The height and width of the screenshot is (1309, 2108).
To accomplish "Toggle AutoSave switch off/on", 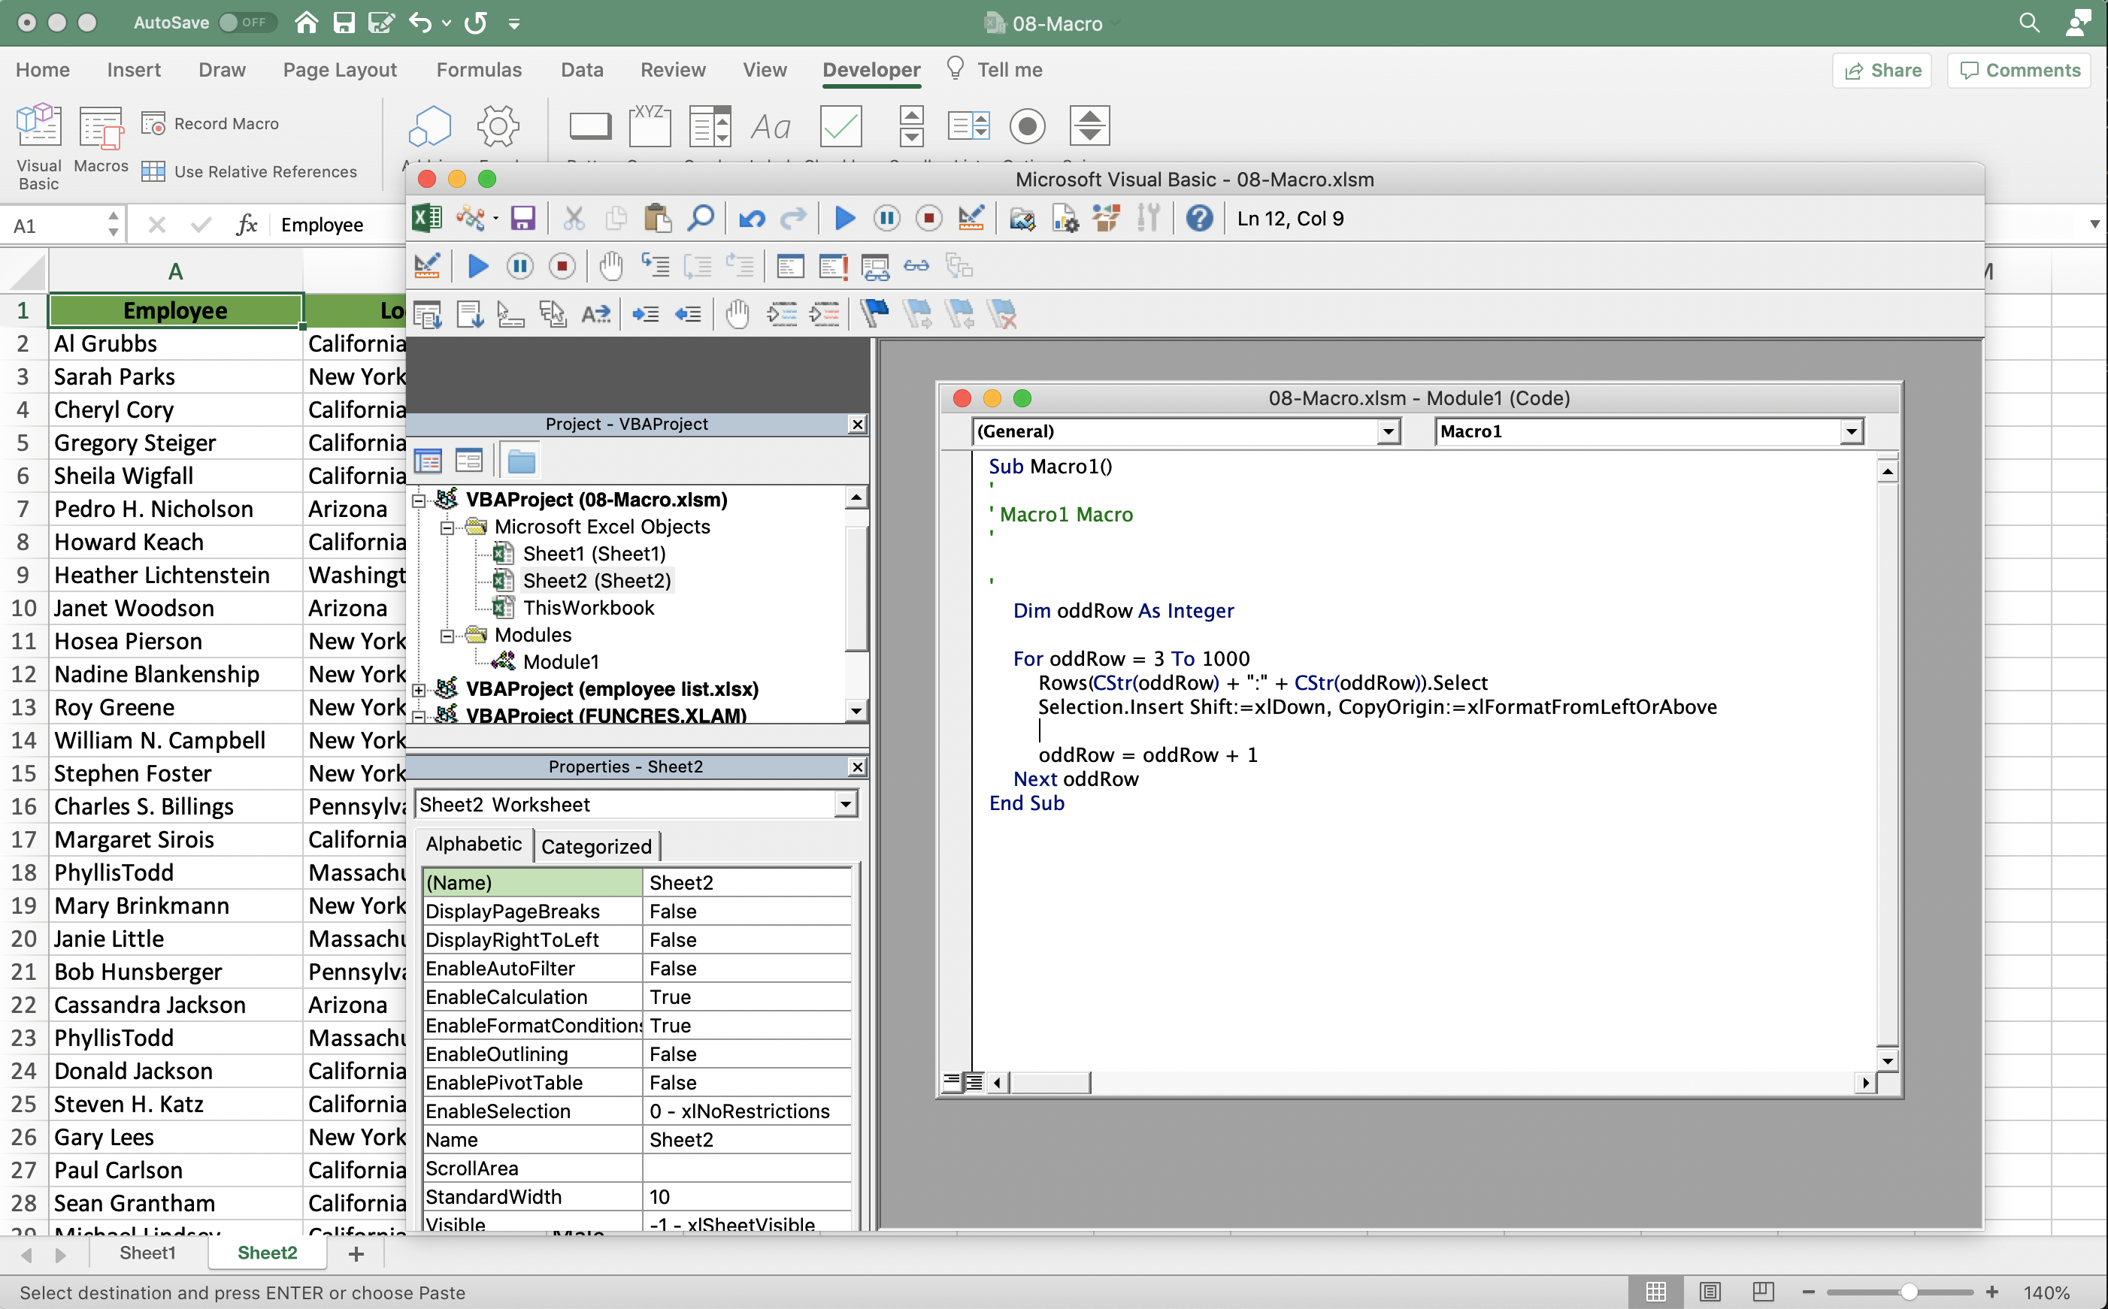I will click(247, 23).
